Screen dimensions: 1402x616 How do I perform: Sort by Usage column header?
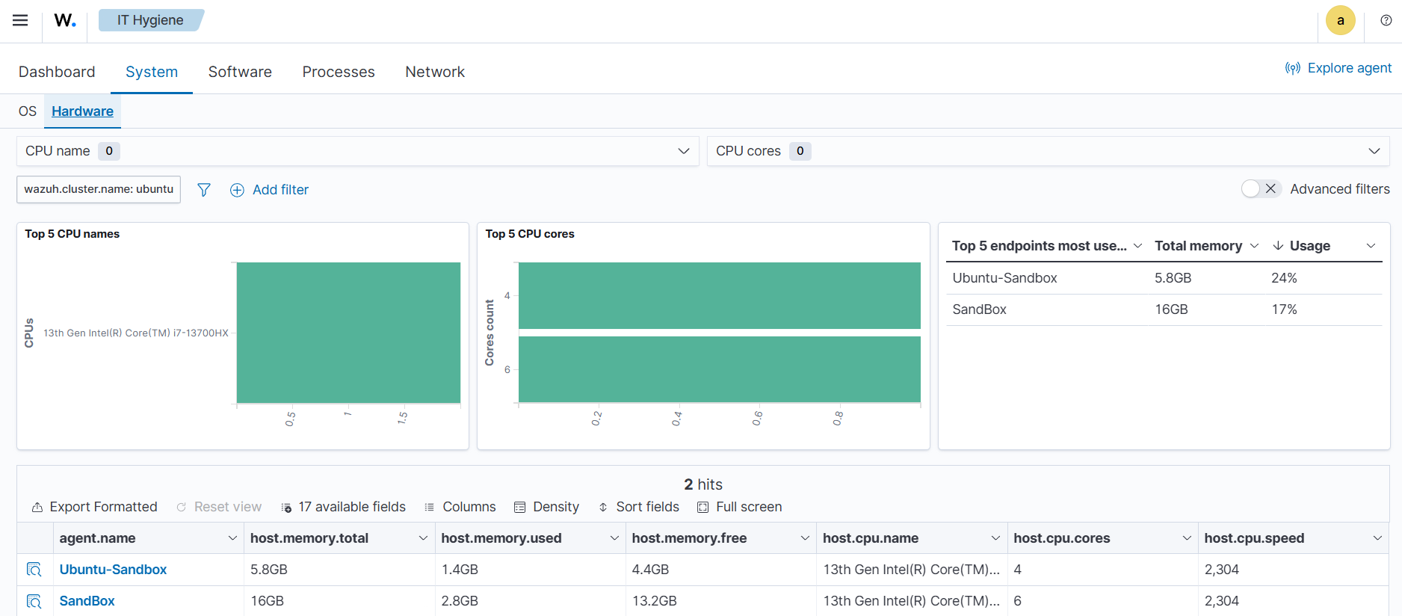pos(1309,246)
